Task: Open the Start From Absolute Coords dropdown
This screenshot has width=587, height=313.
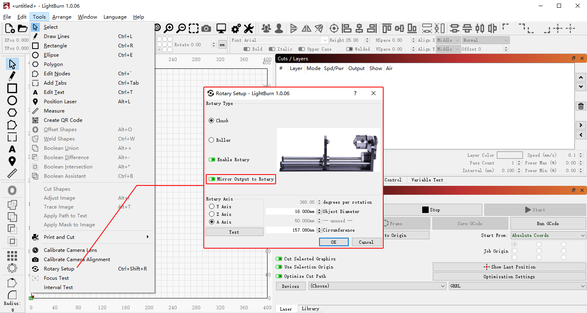Action: click(548, 235)
